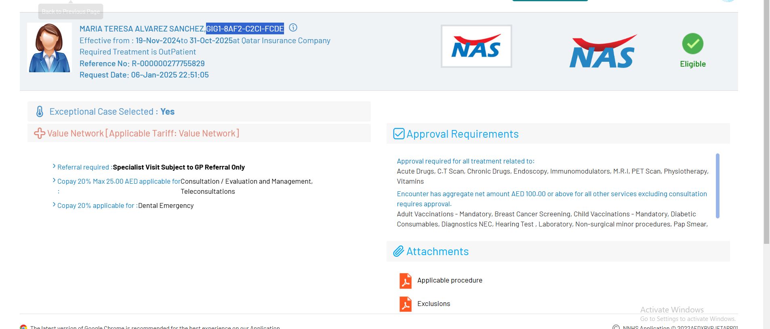
Task: Click Specialist Visit Subject to GP Referral Only
Action: 179,167
